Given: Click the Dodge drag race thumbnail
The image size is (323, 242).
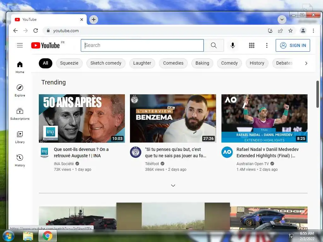Looking at the screenshot, I should tap(269, 218).
